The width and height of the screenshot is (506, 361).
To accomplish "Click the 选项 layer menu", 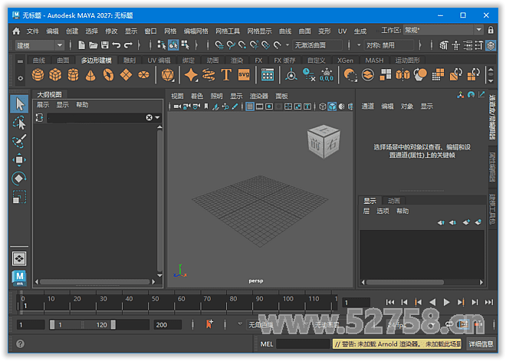I will (383, 211).
